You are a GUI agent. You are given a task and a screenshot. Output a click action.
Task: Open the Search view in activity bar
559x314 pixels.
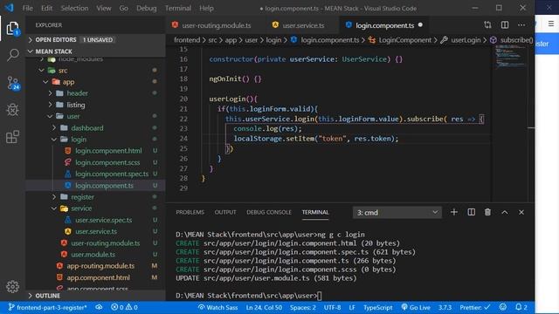pos(12,55)
